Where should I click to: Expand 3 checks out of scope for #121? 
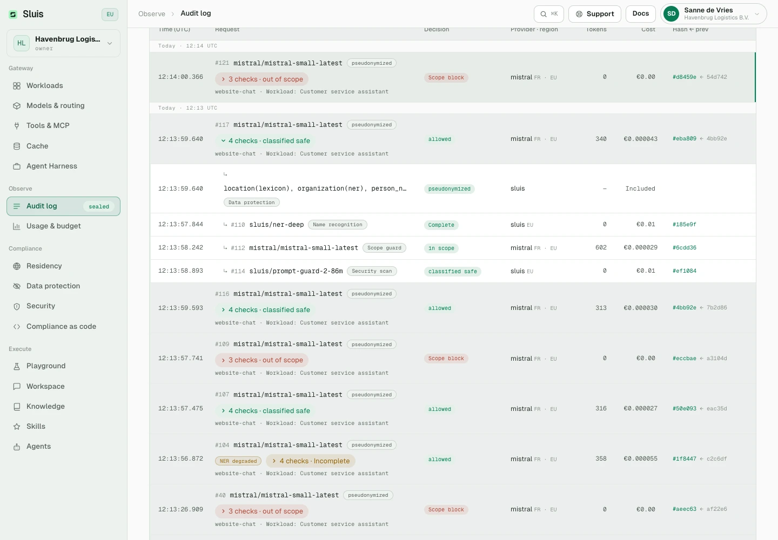[262, 79]
